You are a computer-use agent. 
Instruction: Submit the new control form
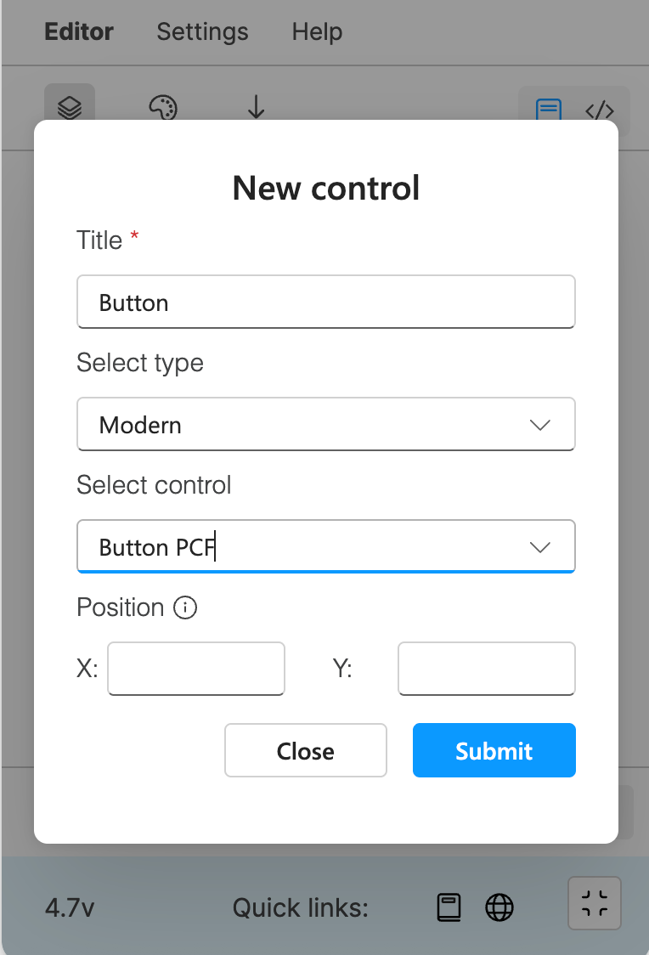[494, 750]
